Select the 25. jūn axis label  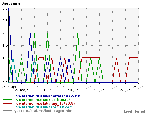click(x=138, y=87)
